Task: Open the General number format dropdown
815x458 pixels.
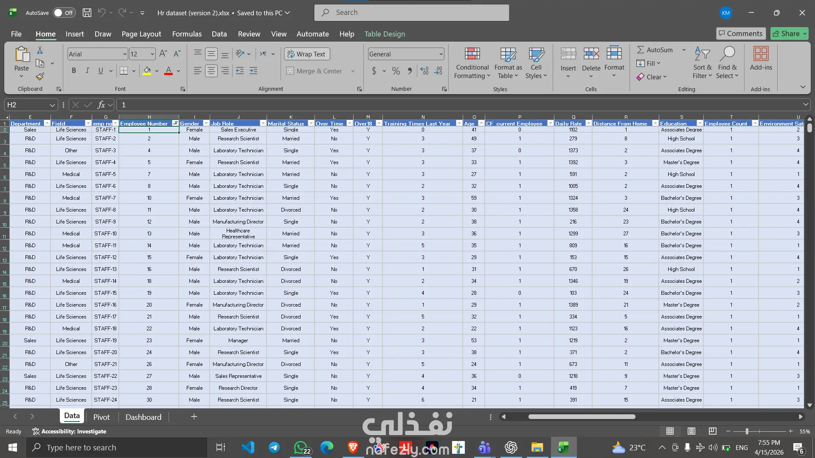Action: pyautogui.click(x=441, y=54)
